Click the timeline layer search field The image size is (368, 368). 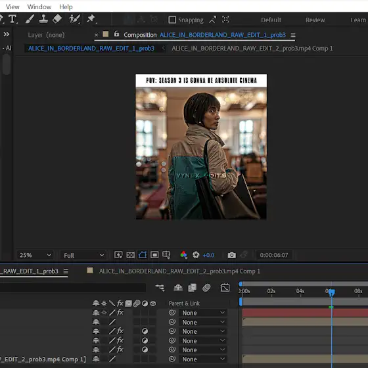(73, 288)
